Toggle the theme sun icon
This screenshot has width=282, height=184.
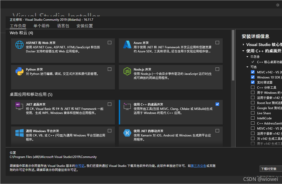click(278, 5)
